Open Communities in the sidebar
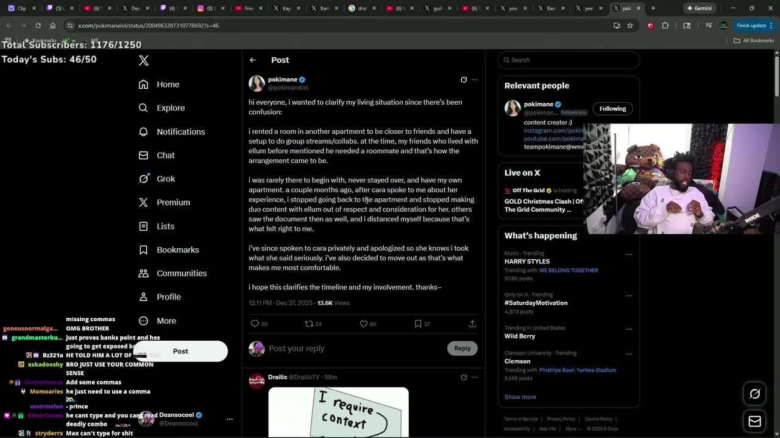780x438 pixels. [x=173, y=273]
